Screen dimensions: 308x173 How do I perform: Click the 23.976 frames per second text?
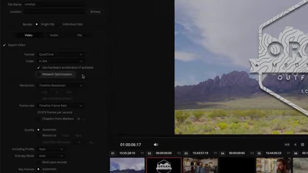54,112
